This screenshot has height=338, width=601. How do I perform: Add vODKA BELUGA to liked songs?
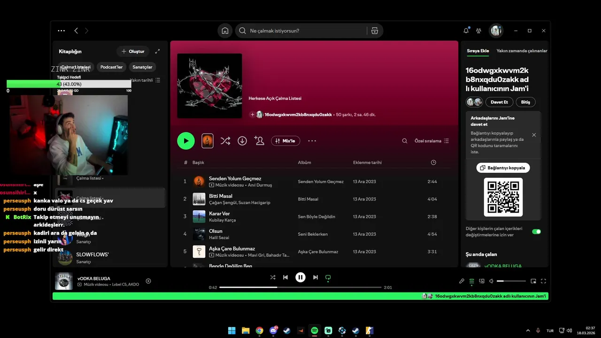[x=148, y=281]
